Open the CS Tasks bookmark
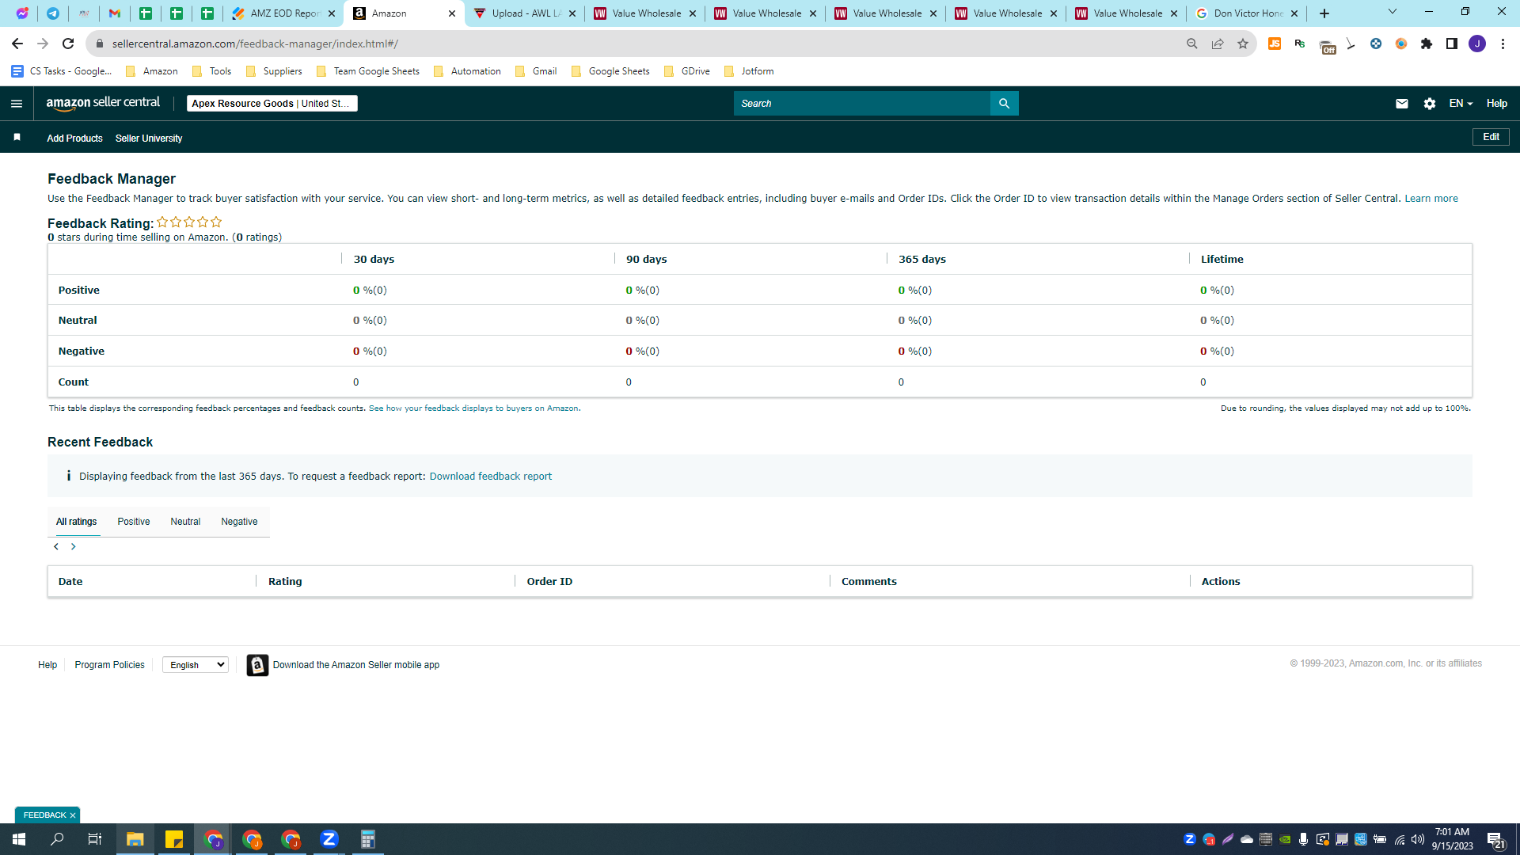 (x=62, y=71)
